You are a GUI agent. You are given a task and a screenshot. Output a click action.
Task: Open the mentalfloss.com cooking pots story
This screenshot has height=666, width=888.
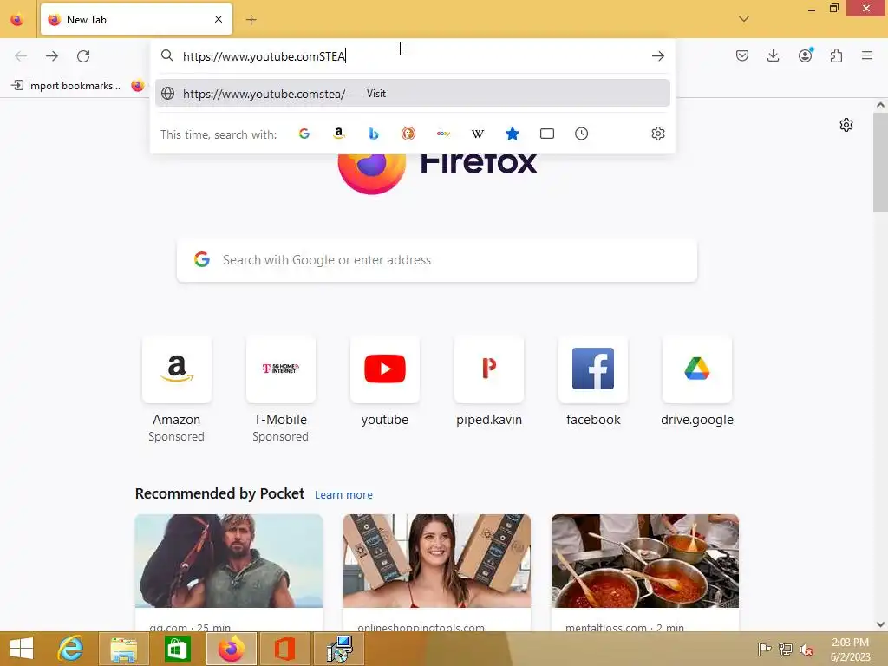click(x=645, y=572)
